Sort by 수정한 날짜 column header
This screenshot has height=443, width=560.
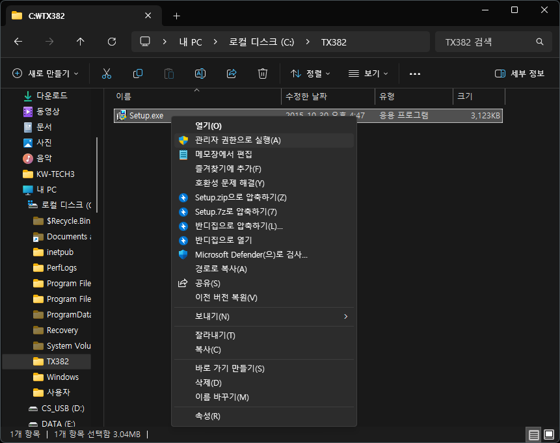328,96
